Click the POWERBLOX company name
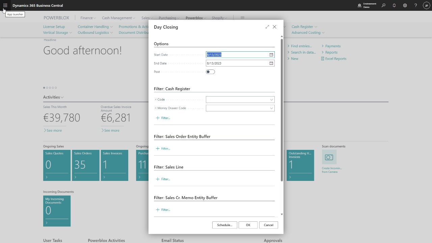The width and height of the screenshot is (432, 243). pos(56,18)
